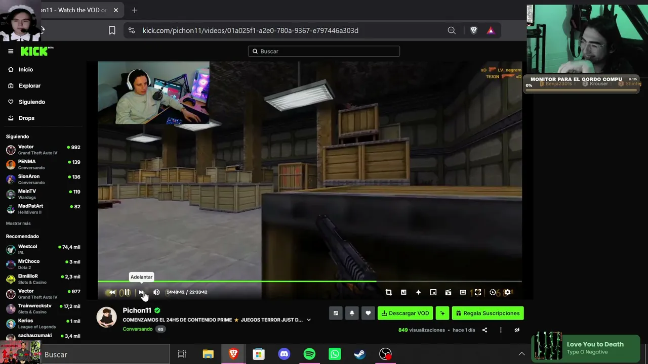
Task: Click the crop icon in player controls
Action: point(389,292)
